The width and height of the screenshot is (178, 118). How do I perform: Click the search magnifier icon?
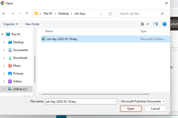pyautogui.click(x=162, y=14)
